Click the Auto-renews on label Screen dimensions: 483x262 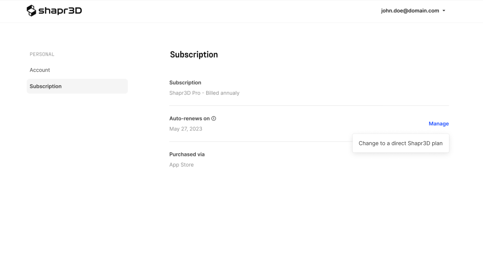pyautogui.click(x=189, y=118)
